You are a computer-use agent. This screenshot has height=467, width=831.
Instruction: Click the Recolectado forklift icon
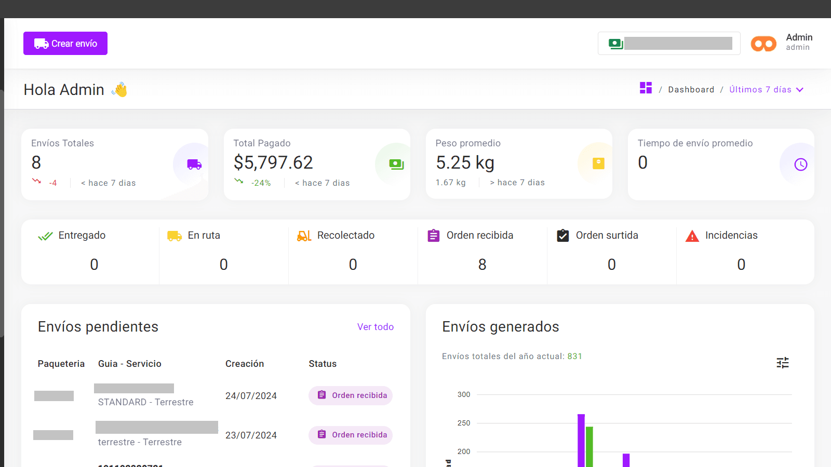(303, 235)
